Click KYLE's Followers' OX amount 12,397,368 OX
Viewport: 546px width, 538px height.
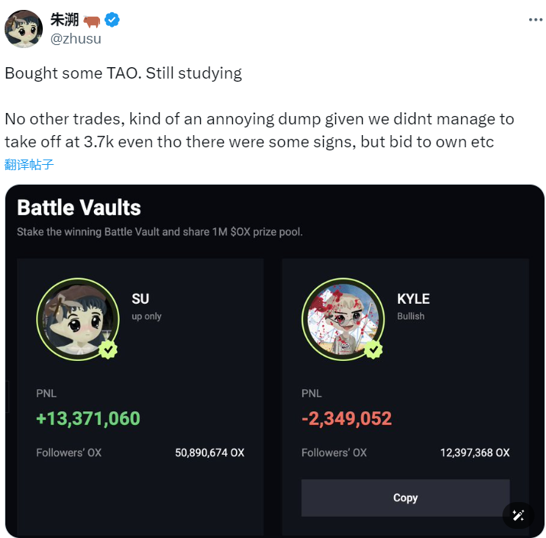tap(474, 453)
